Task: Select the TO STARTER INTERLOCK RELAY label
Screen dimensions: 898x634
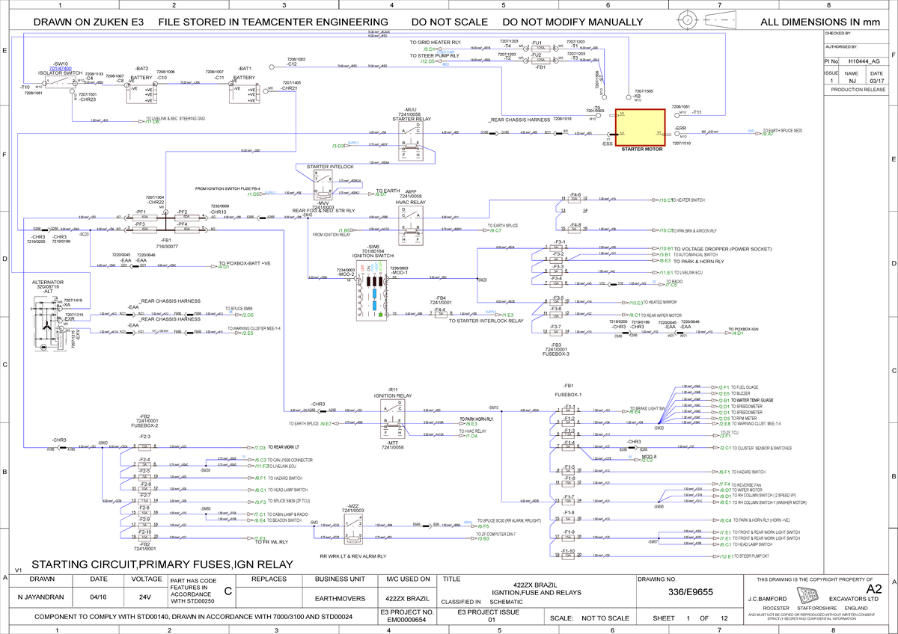Action: [486, 320]
